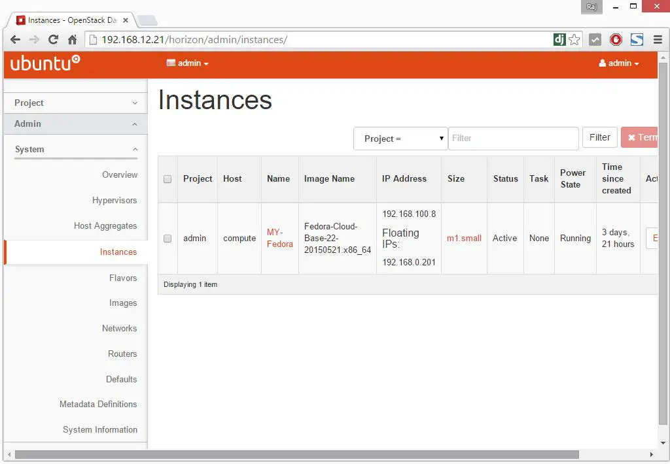
Task: Click the Fedora-Cloud-Base image name cell
Action: click(337, 238)
